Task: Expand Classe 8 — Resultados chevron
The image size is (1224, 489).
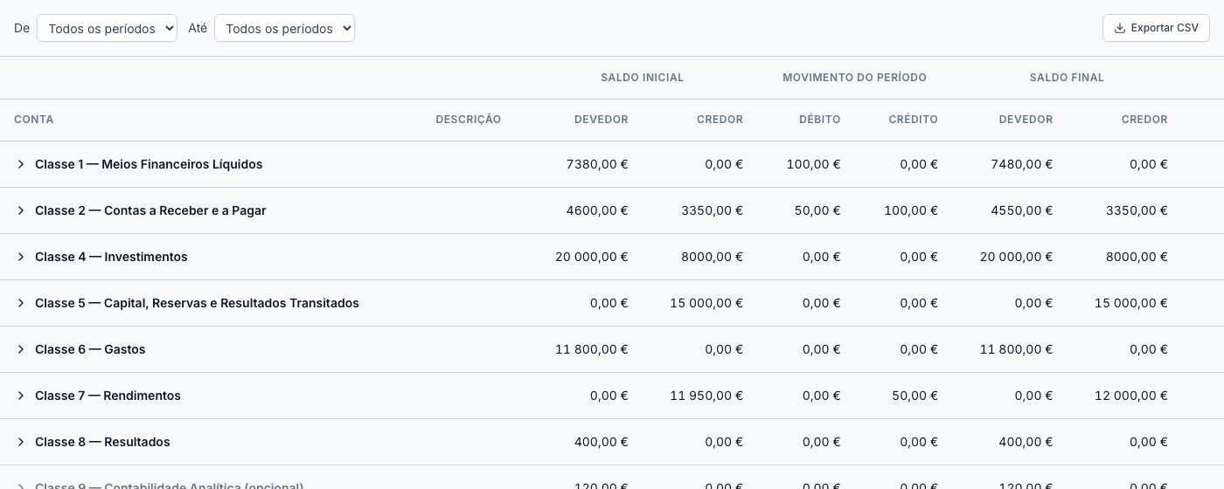Action: click(x=21, y=442)
